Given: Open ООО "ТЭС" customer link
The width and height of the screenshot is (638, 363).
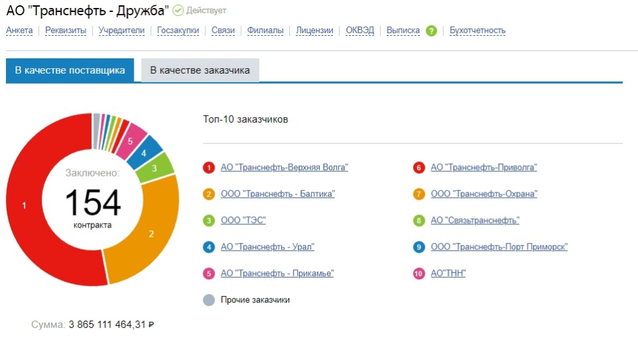Looking at the screenshot, I should (x=243, y=220).
